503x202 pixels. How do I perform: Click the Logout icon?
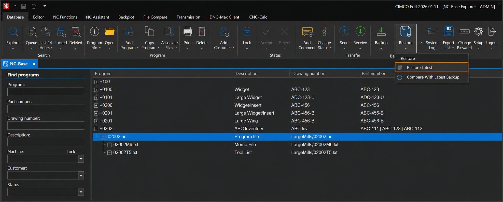492,31
